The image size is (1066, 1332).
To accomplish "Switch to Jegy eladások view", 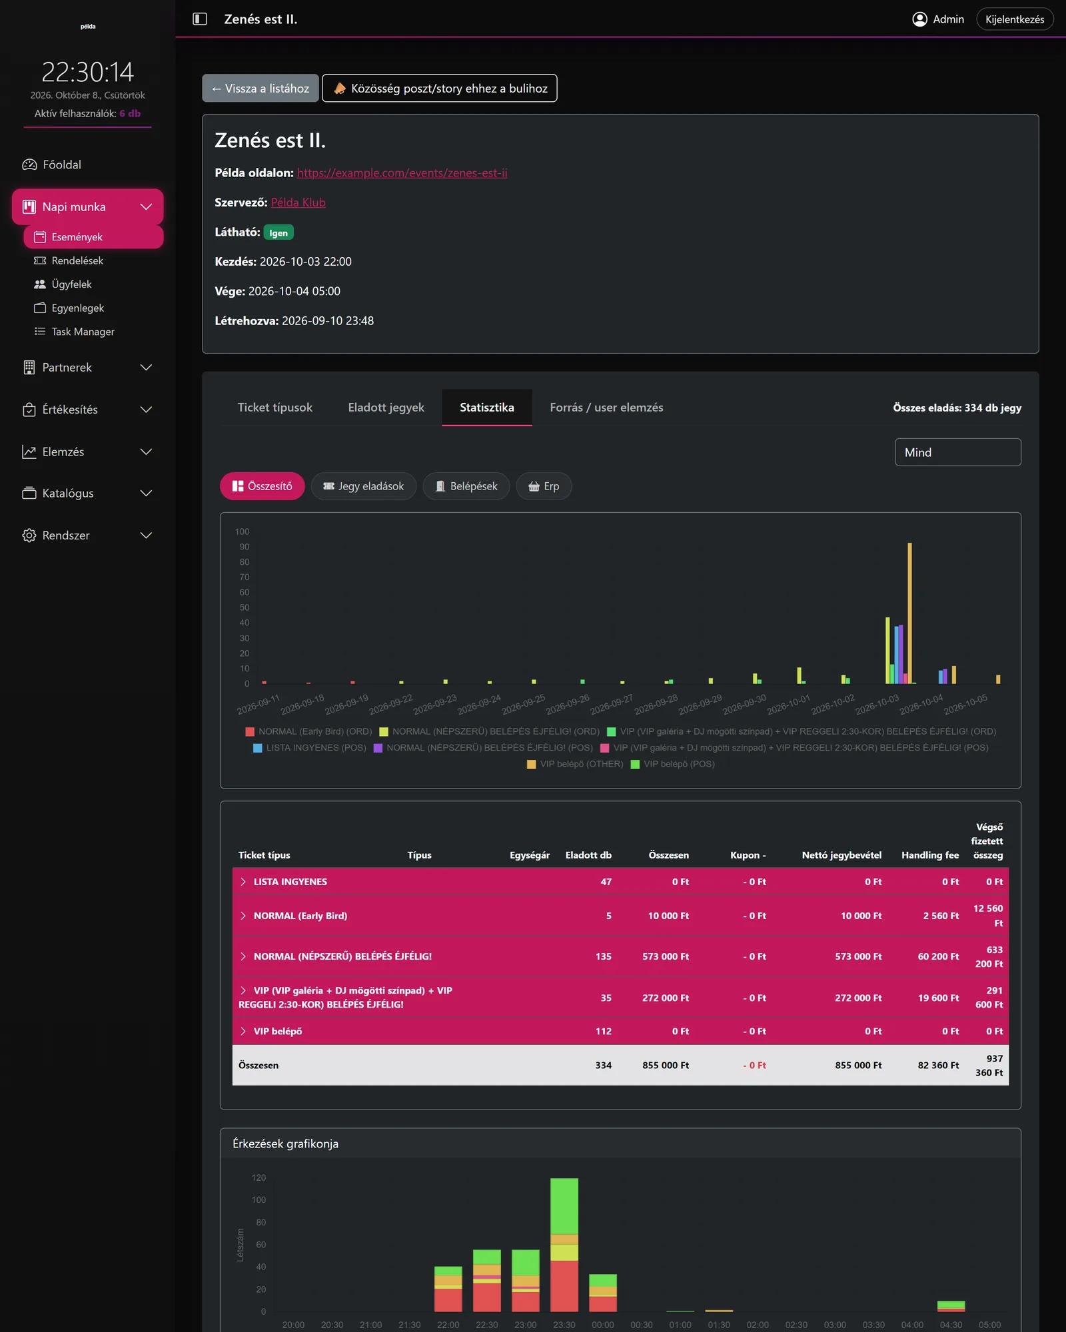I will (x=364, y=486).
